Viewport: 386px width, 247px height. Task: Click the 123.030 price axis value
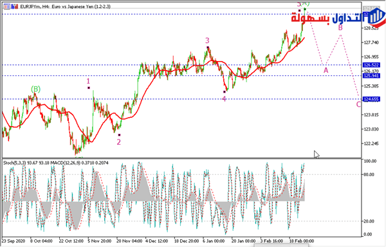pos(371,129)
